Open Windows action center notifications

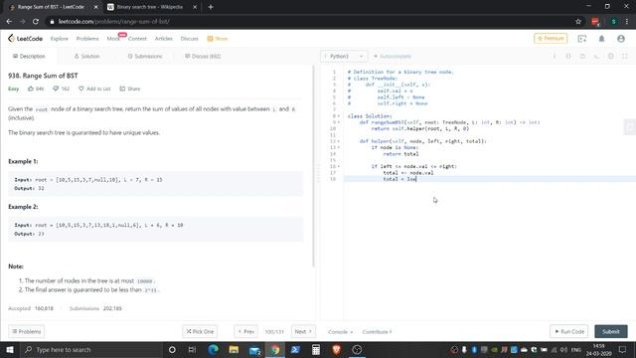click(623, 349)
